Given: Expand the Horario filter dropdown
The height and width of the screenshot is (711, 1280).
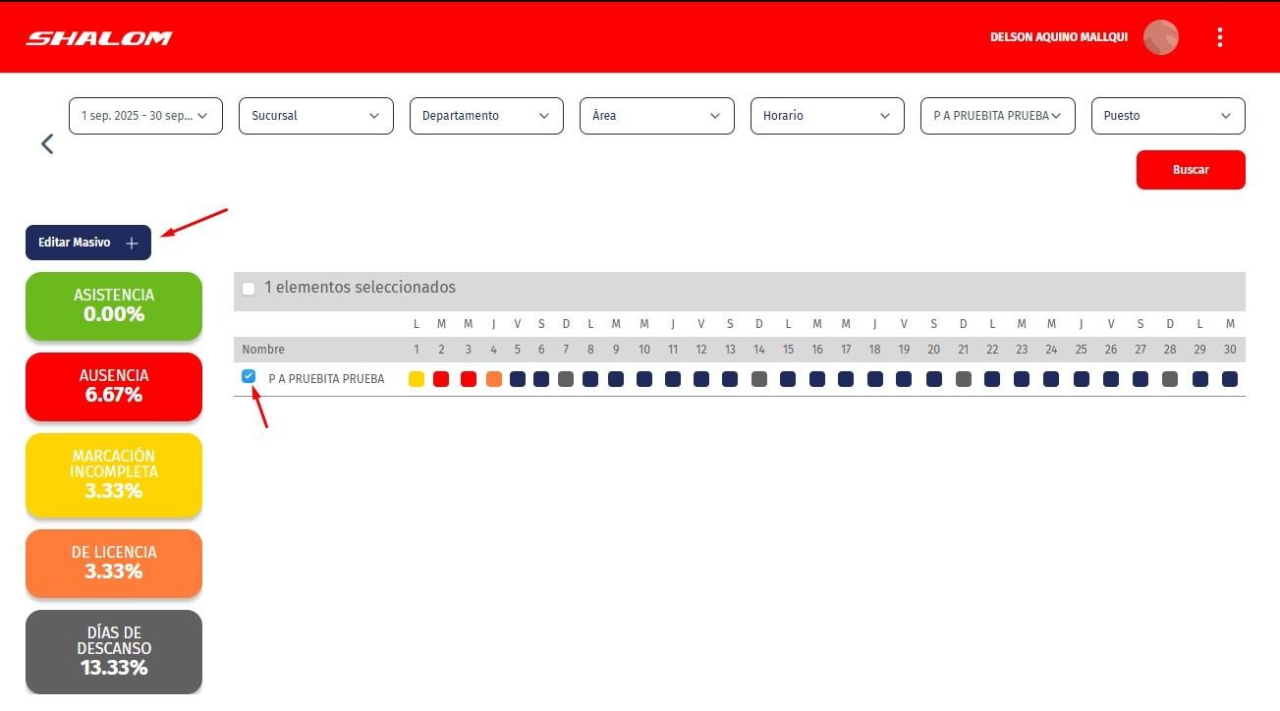Looking at the screenshot, I should tap(827, 116).
